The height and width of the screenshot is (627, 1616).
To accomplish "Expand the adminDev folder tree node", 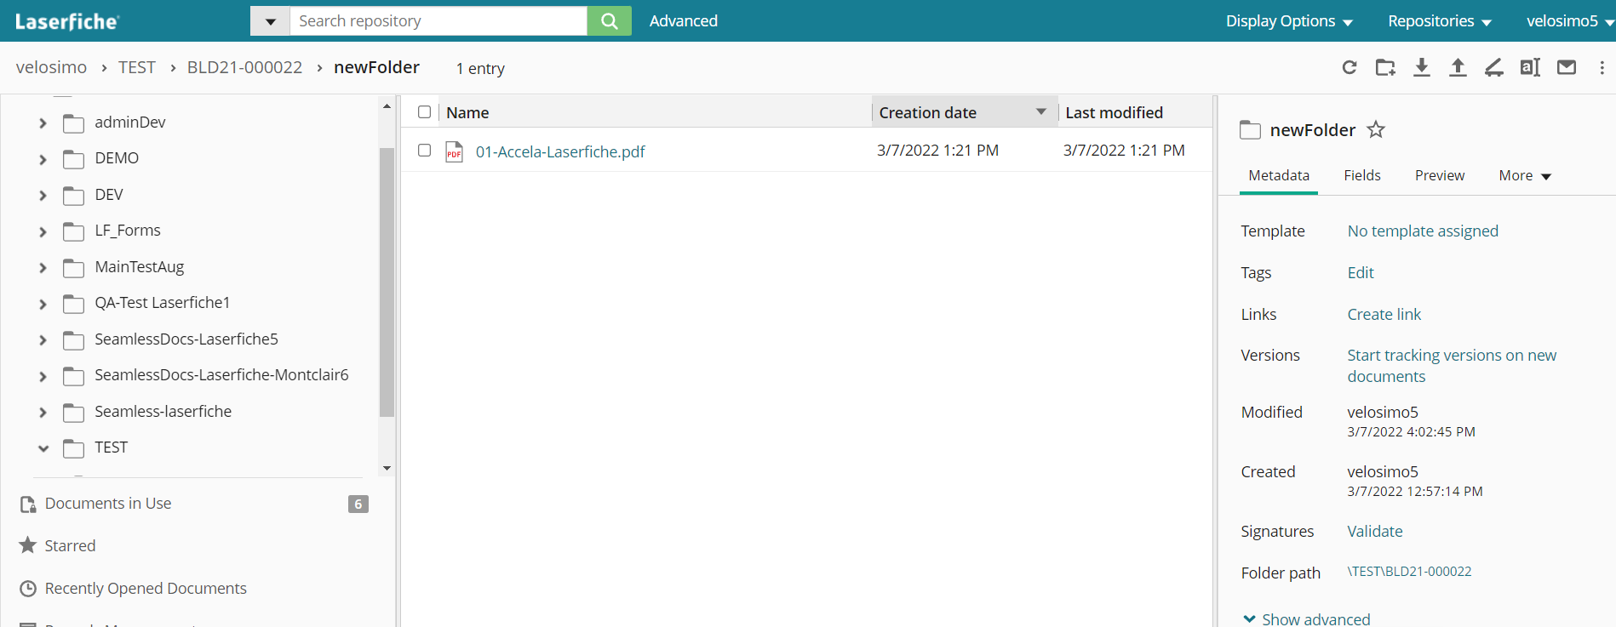I will pos(43,123).
